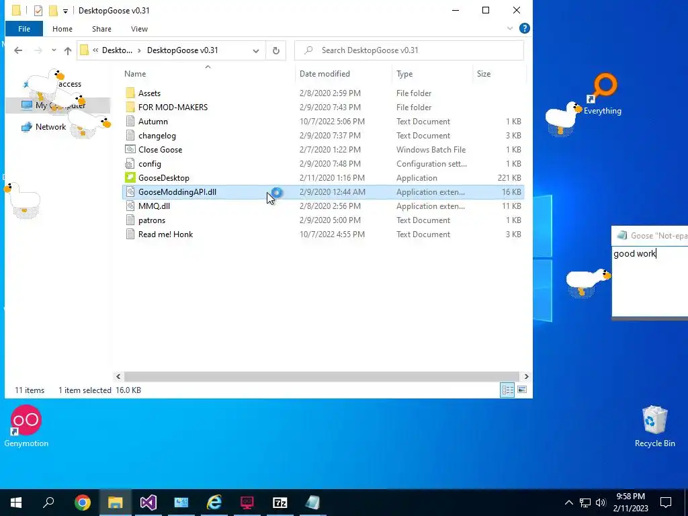
Task: Switch to the View ribbon tab
Action: (139, 29)
